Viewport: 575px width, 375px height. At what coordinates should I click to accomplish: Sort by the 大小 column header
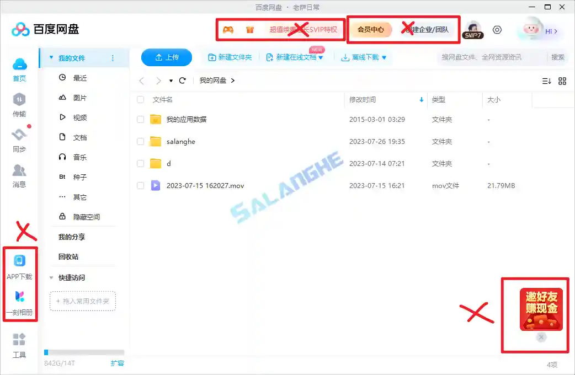[x=493, y=99]
